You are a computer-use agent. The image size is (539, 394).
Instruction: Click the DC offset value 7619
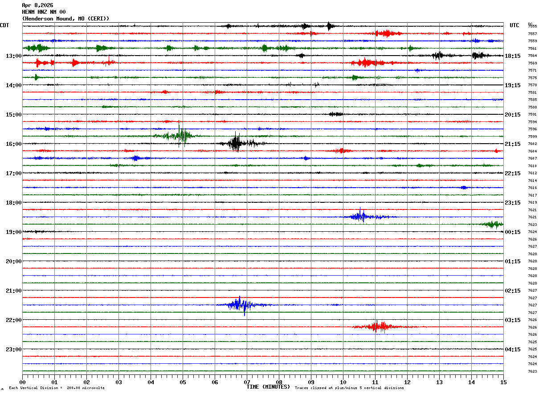click(x=532, y=203)
